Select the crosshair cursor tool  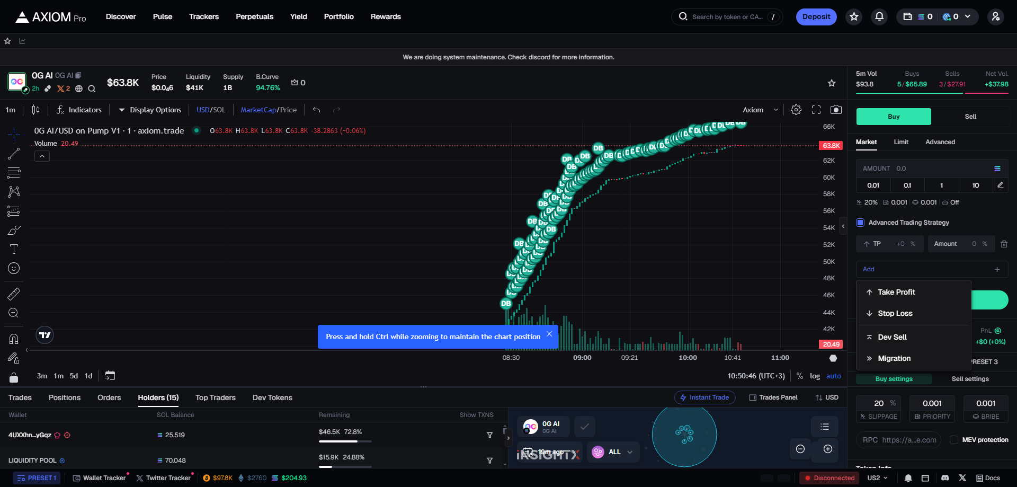click(x=14, y=135)
